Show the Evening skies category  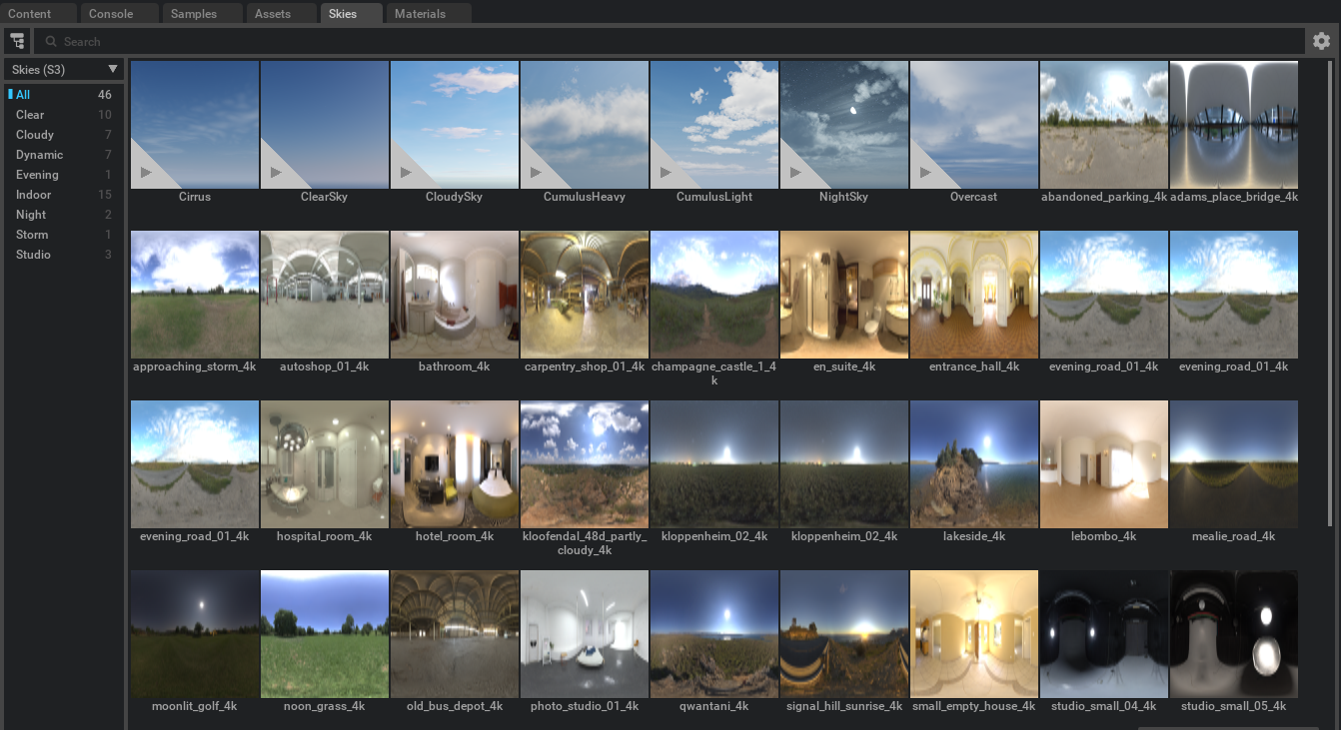[x=64, y=175]
